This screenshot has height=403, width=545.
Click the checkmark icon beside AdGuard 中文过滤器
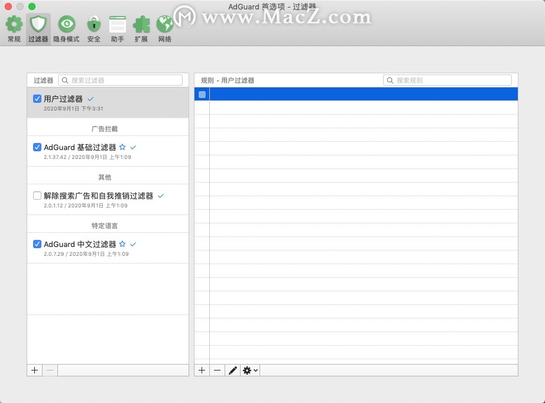133,244
